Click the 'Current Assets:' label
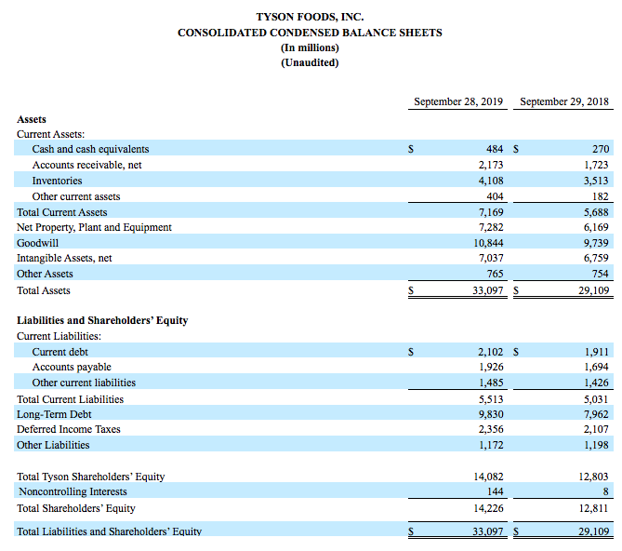622x551 pixels. click(x=50, y=134)
